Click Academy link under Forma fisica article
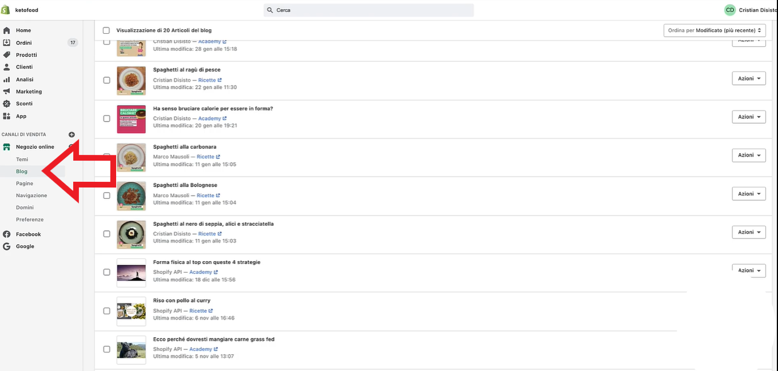Viewport: 778px width, 371px height. [x=201, y=272]
